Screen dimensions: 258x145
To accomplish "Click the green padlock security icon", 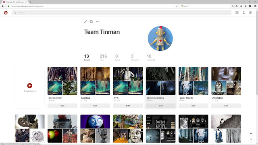I will (8, 6).
